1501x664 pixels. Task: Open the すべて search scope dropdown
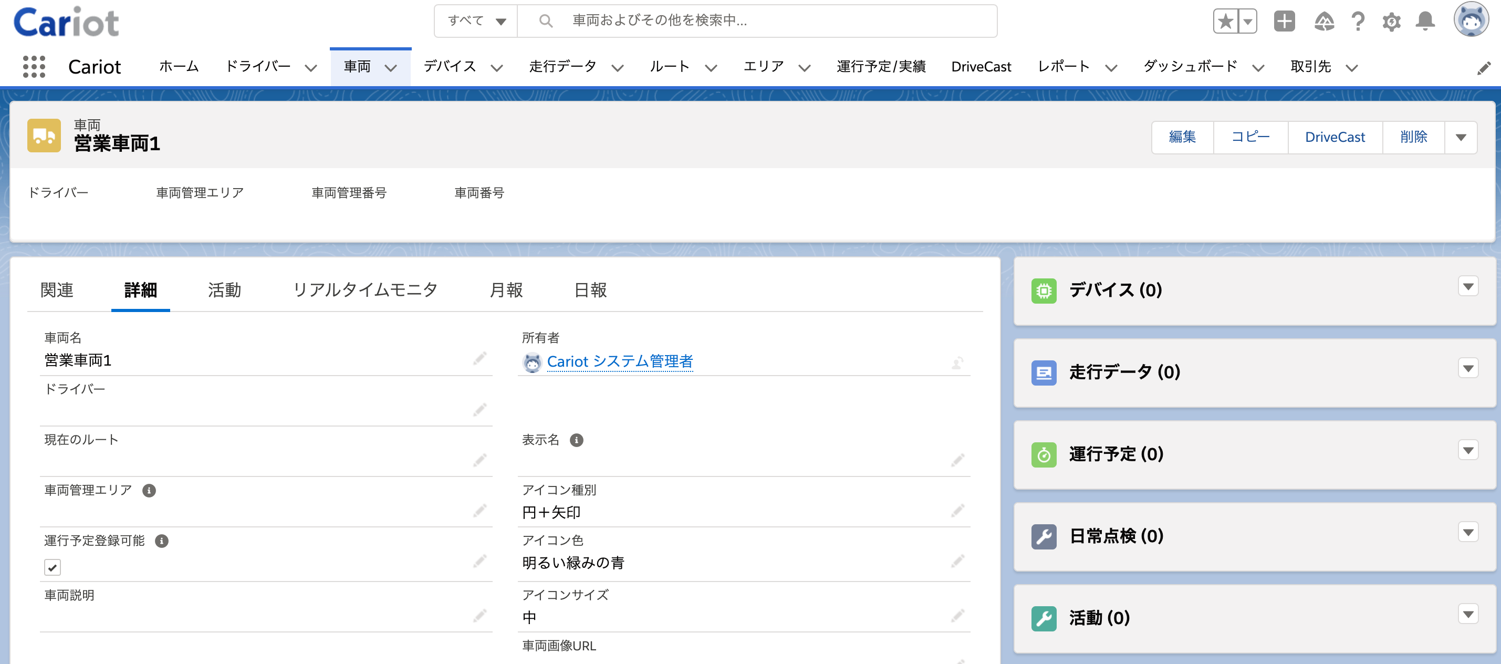[476, 22]
